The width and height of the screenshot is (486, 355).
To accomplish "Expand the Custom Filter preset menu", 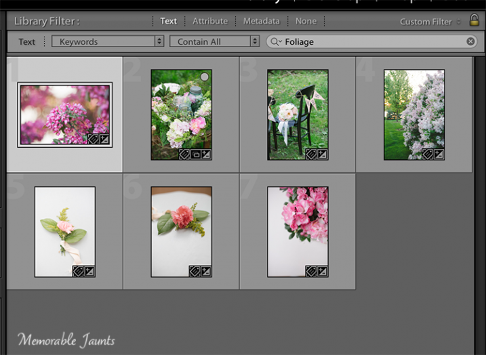I will pyautogui.click(x=430, y=22).
